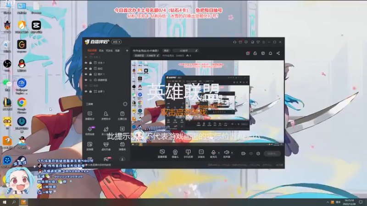This screenshot has height=206, width=367.
Task: Open taskbar search icon
Action: tap(14, 202)
